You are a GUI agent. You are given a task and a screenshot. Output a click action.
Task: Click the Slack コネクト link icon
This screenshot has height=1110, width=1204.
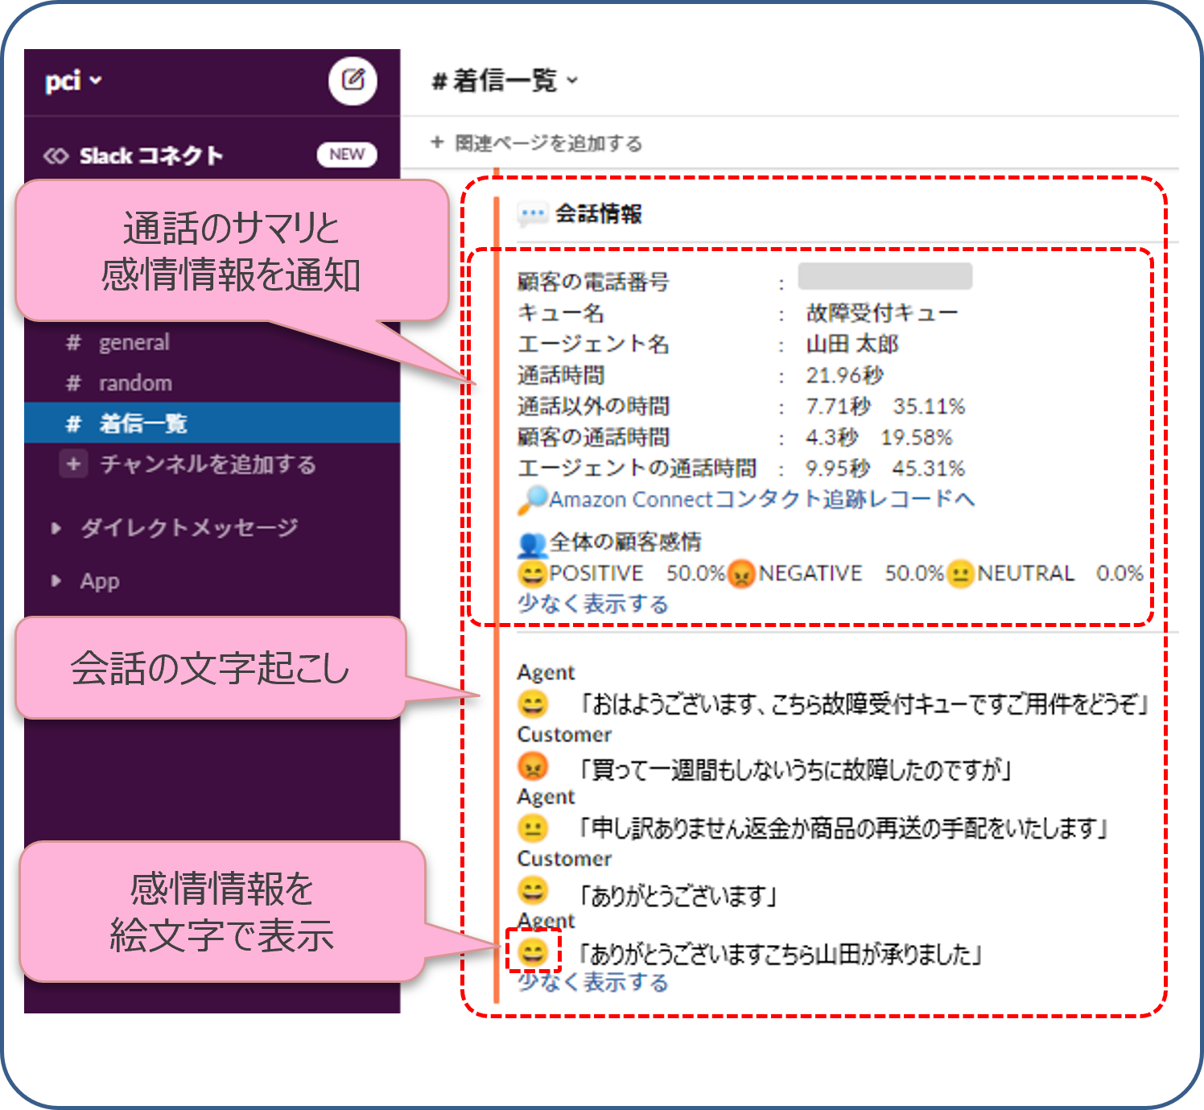point(56,155)
